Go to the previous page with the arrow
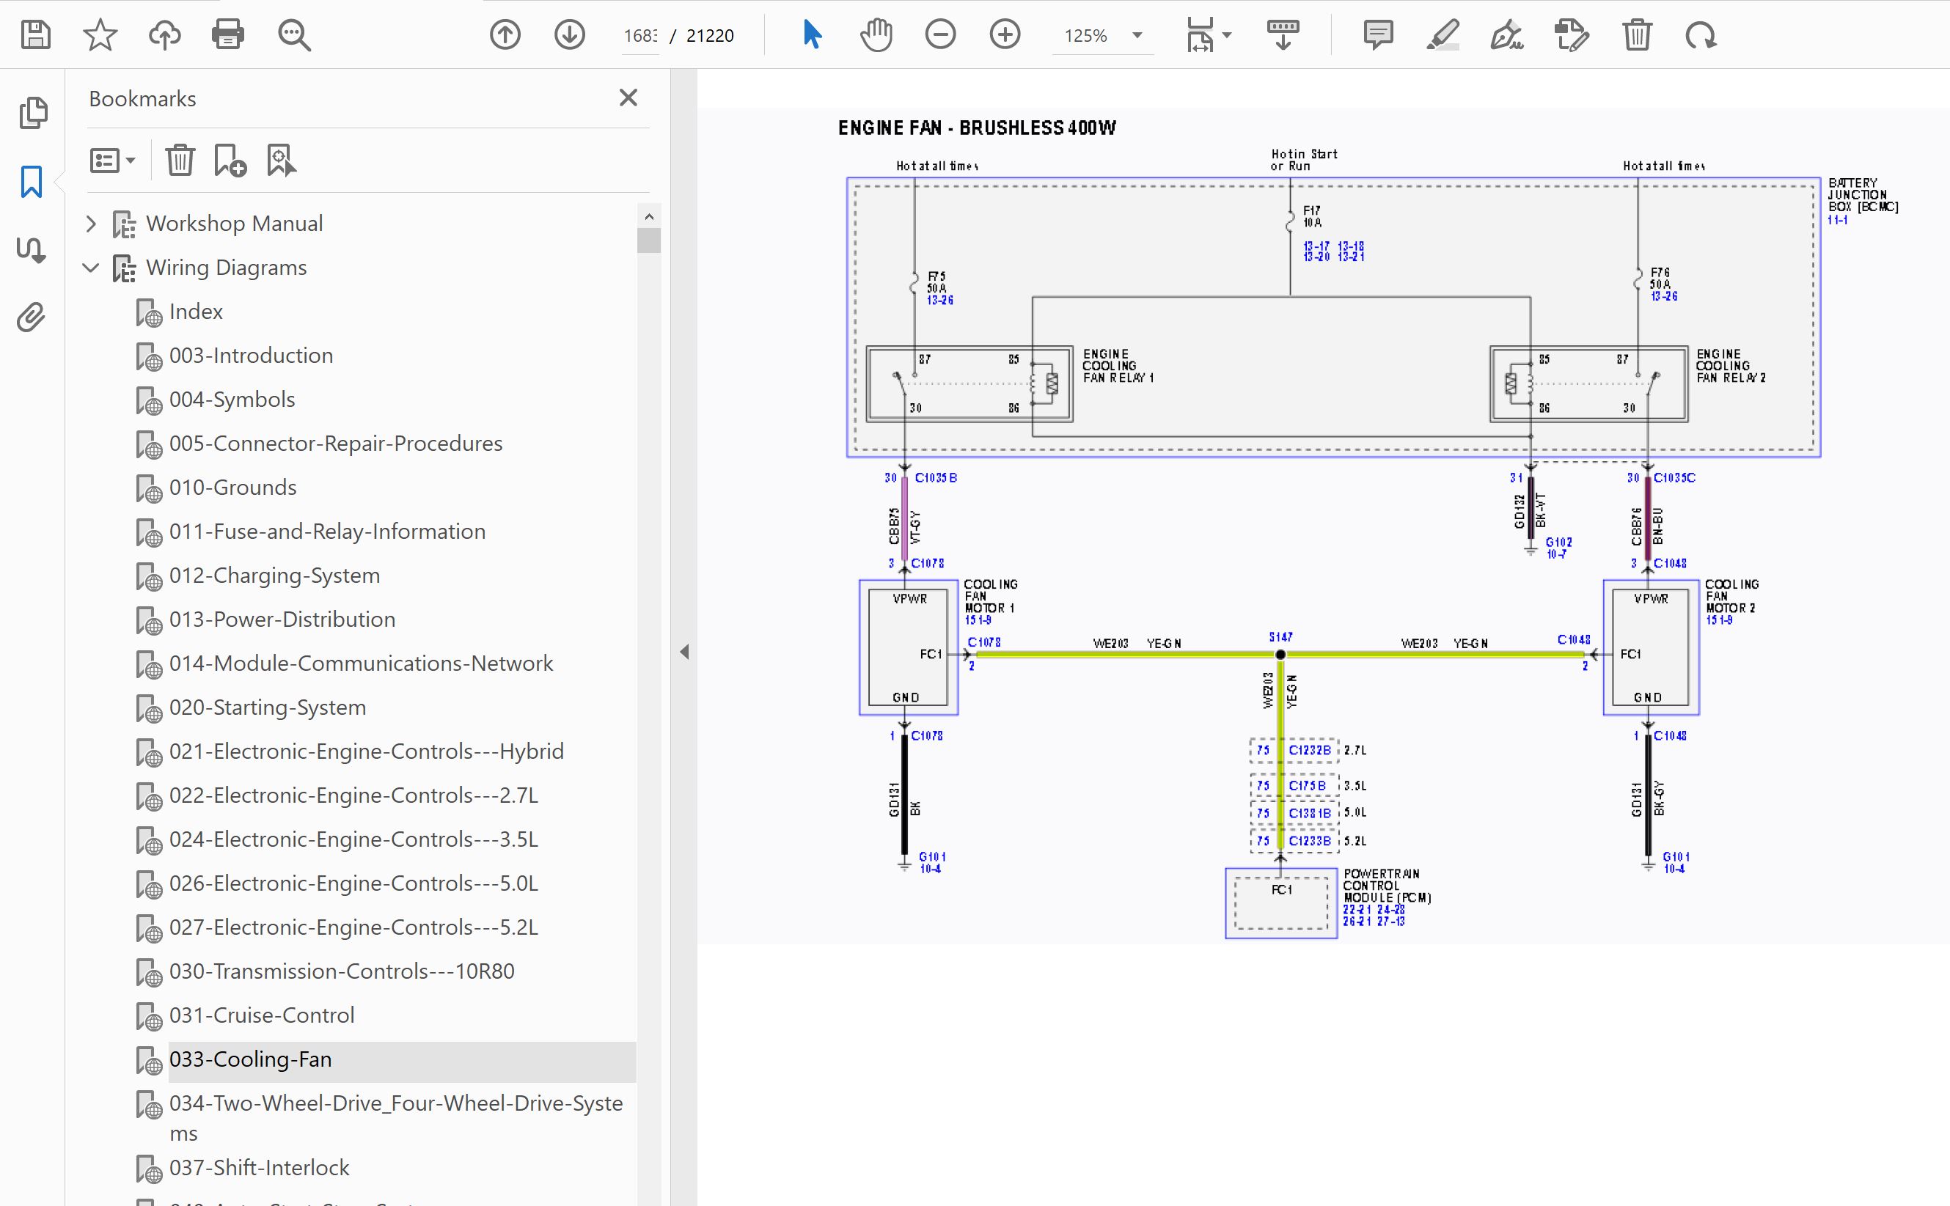 [505, 35]
